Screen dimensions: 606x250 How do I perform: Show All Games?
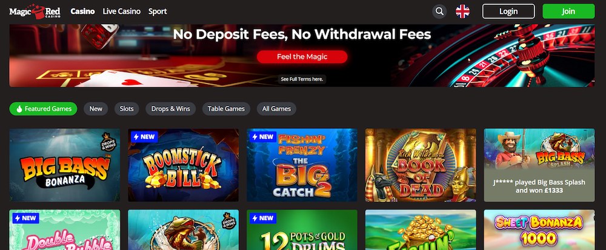pos(276,109)
